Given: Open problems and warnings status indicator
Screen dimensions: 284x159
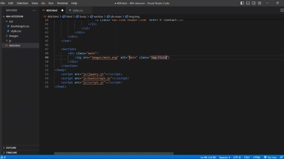Looking at the screenshot, I should point(3,157).
